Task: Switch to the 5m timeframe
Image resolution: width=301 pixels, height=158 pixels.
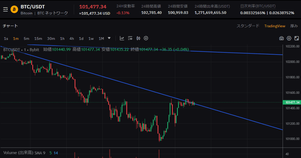Action: (26, 38)
